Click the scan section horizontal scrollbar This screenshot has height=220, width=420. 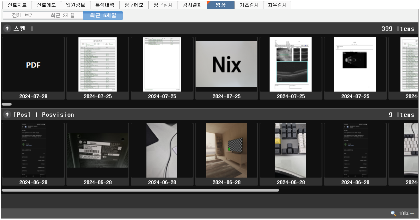click(7, 104)
